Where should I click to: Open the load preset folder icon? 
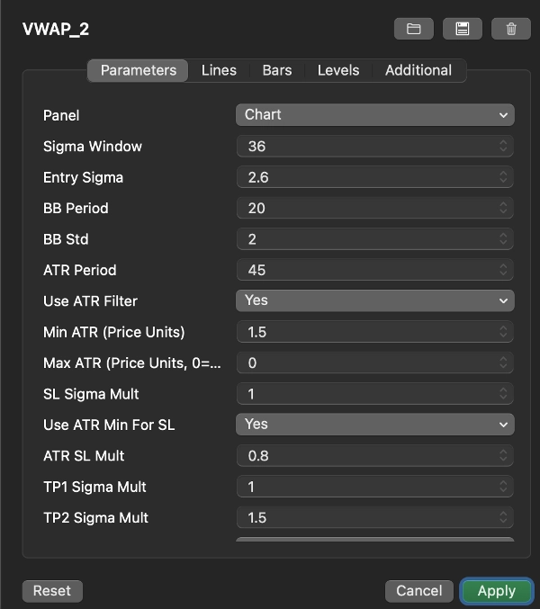coord(414,29)
